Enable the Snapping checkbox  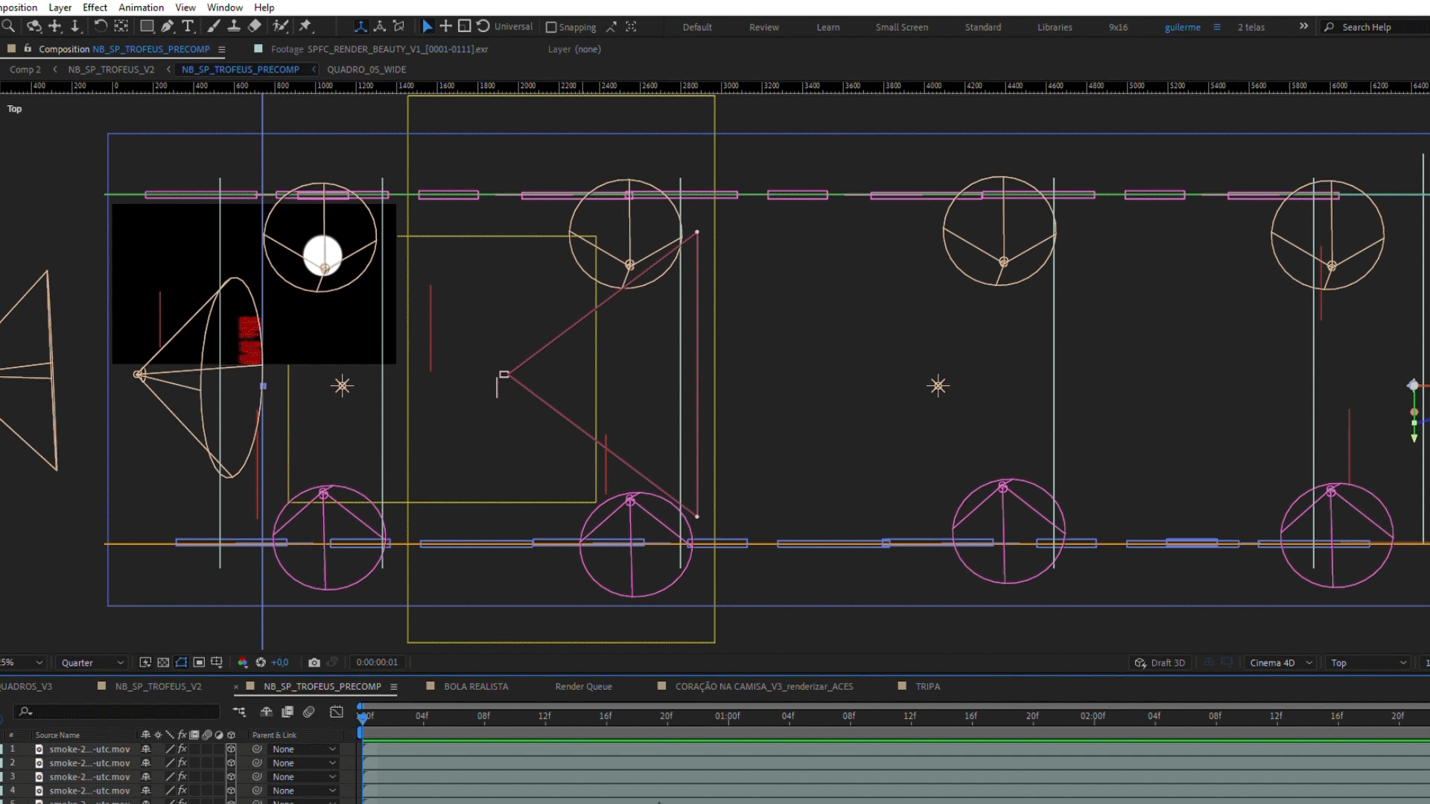coord(551,27)
